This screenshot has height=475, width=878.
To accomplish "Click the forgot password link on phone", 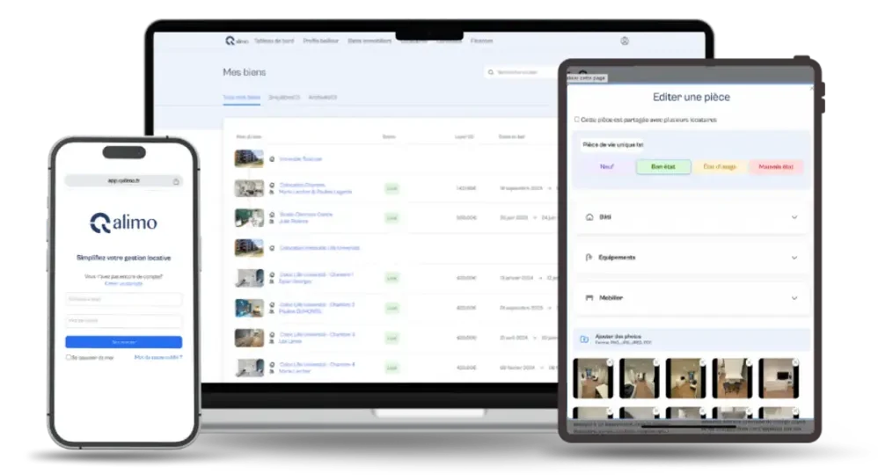I will pyautogui.click(x=158, y=357).
